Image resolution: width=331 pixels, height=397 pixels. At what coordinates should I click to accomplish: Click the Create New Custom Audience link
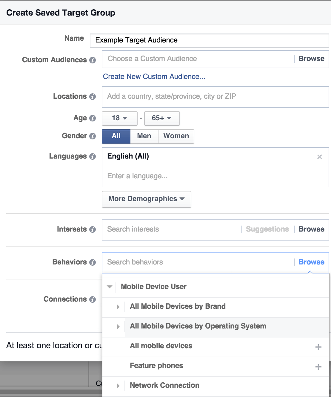coord(154,77)
